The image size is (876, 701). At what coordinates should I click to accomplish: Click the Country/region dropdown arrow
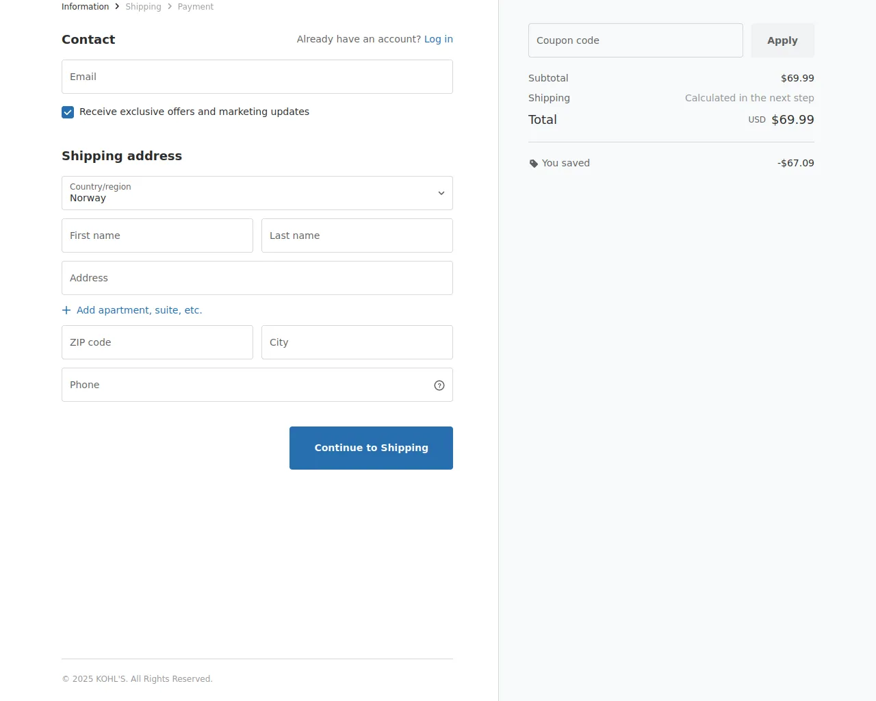[441, 193]
